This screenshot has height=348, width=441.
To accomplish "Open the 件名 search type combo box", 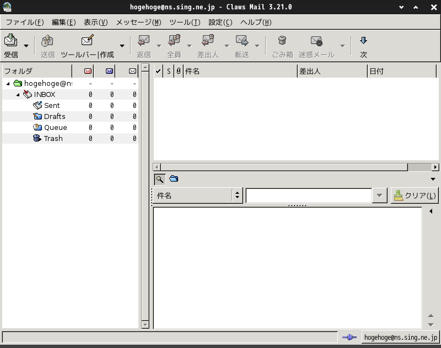I will click(198, 195).
